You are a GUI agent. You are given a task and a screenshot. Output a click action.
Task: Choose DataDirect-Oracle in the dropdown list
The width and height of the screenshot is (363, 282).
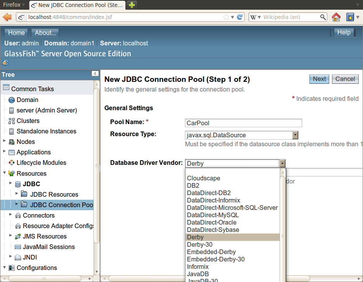pos(211,222)
